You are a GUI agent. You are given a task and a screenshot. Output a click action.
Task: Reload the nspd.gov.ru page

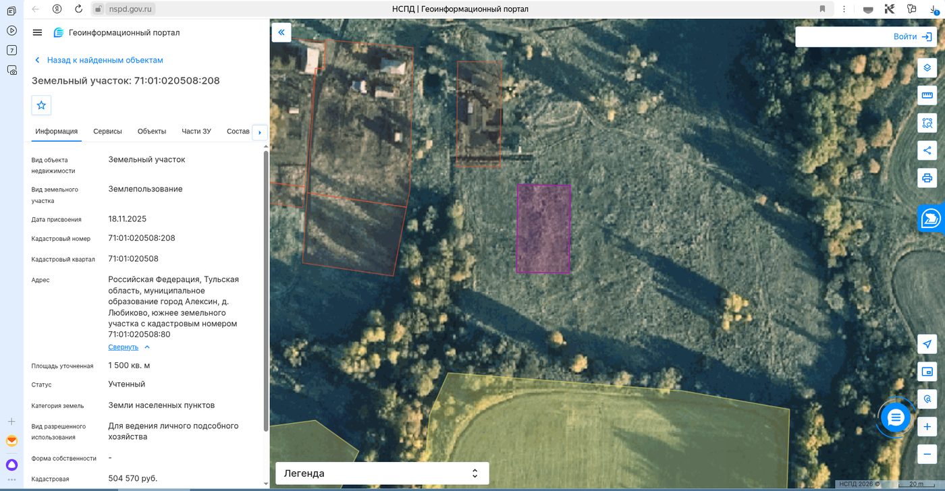[x=78, y=9]
